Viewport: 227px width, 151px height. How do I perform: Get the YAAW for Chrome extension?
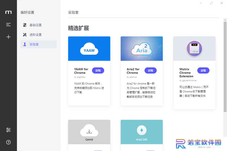[x=98, y=71]
